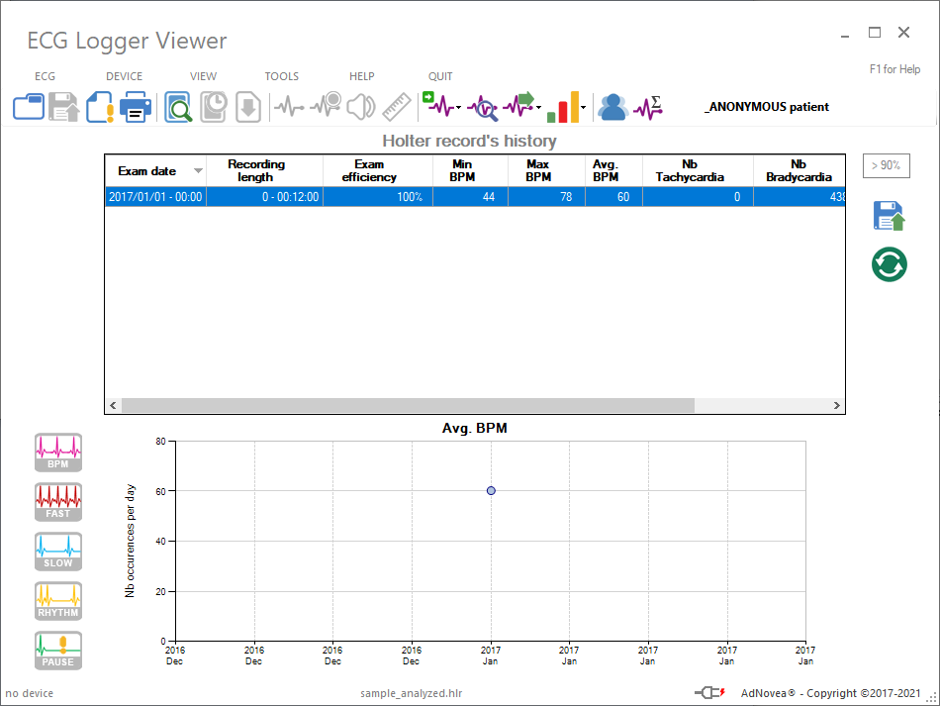
Task: Show the BPM chart
Action: click(x=58, y=453)
